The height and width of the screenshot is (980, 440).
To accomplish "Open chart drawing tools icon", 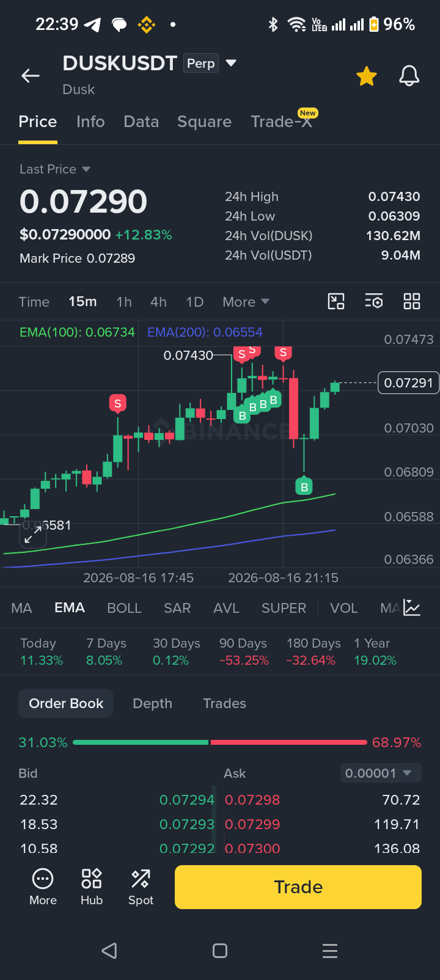I will click(336, 301).
